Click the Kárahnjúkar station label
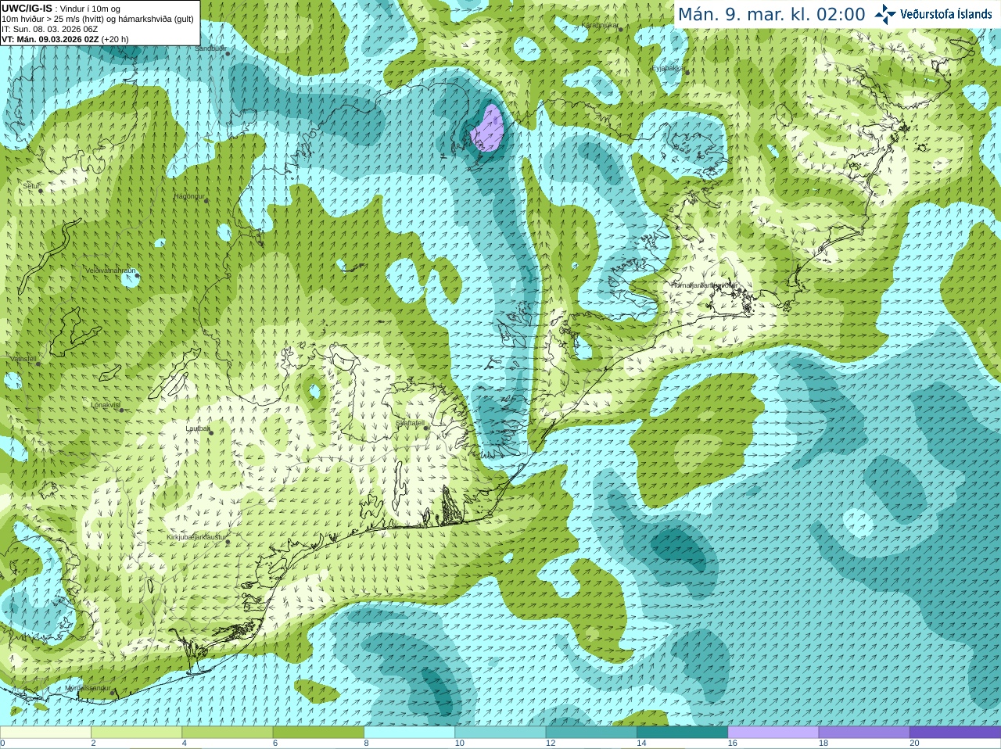Image resolution: width=1001 pixels, height=749 pixels. (x=599, y=26)
